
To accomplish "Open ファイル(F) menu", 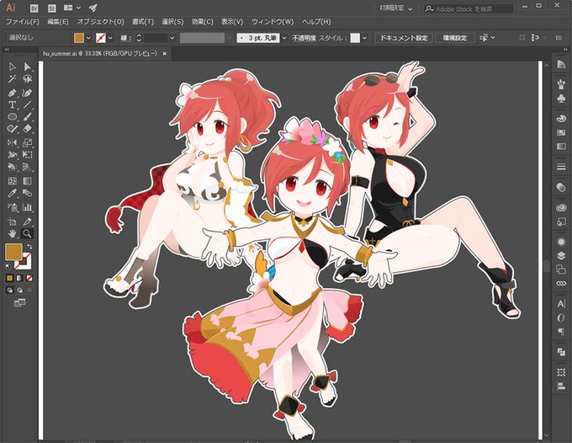I will tap(23, 22).
